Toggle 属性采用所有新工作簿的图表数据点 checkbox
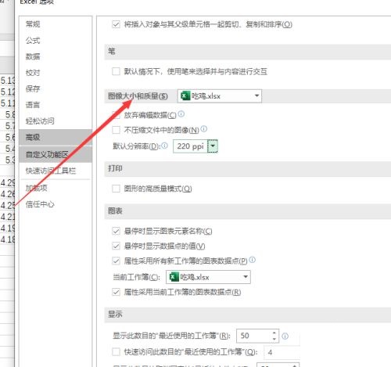This screenshot has width=391, height=367. click(116, 261)
